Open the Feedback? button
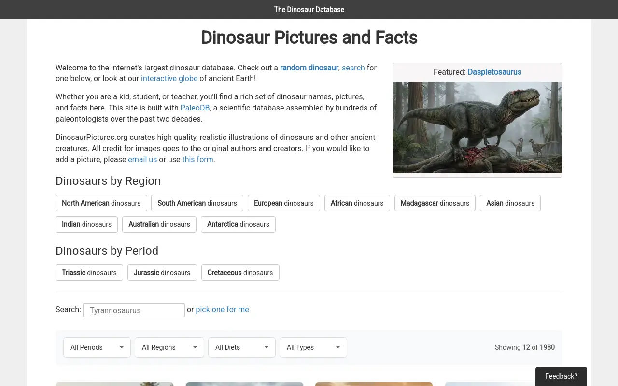The width and height of the screenshot is (618, 386). click(561, 376)
